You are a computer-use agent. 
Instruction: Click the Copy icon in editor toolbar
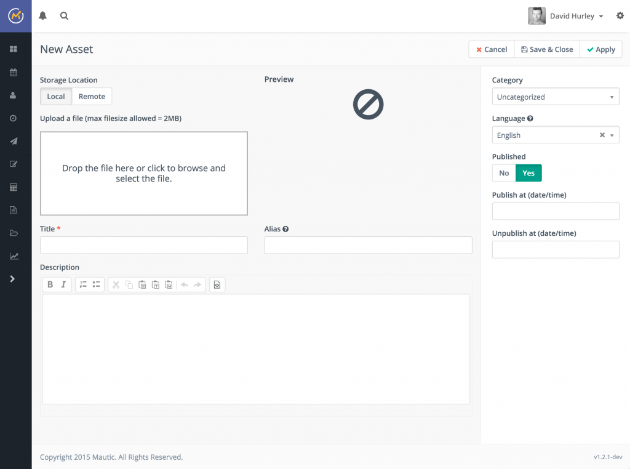tap(129, 284)
